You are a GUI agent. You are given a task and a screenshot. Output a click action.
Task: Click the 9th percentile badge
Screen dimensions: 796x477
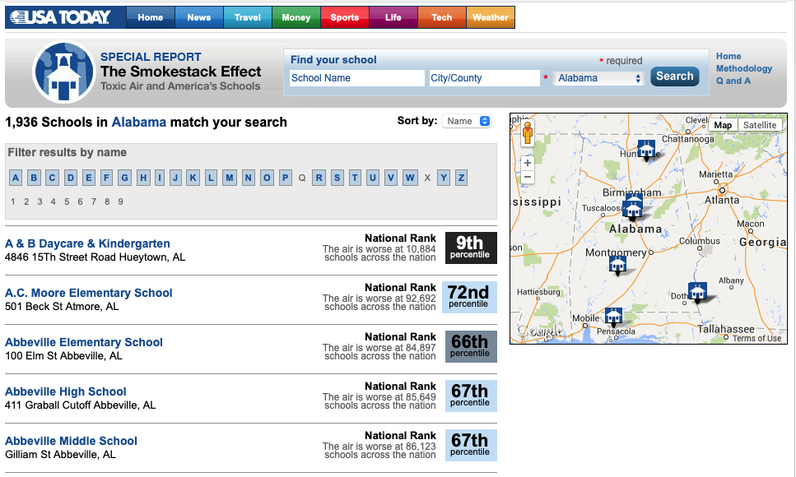pos(471,248)
